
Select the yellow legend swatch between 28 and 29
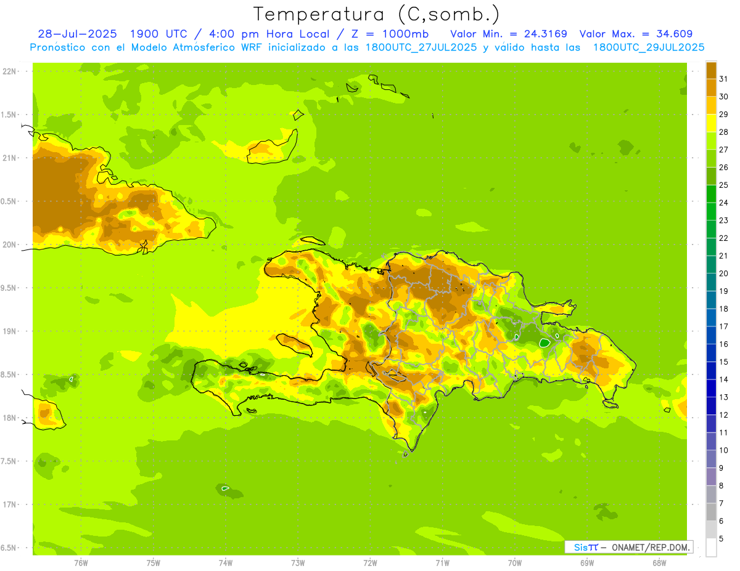(711, 123)
